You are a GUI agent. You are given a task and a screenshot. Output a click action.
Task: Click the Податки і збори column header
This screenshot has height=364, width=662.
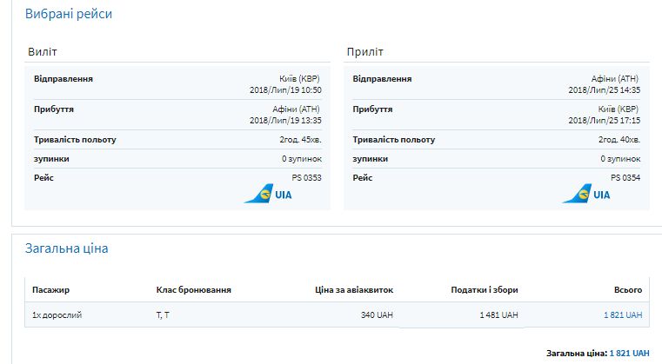(485, 289)
